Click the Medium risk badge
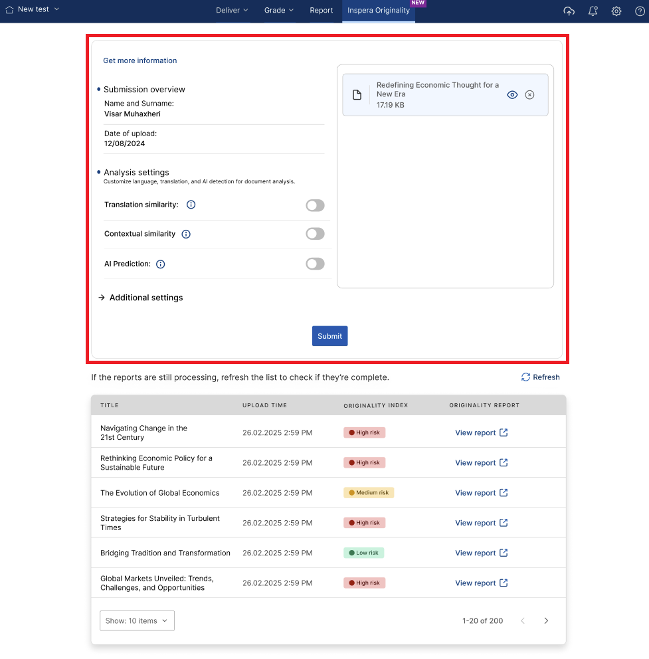 click(x=369, y=492)
